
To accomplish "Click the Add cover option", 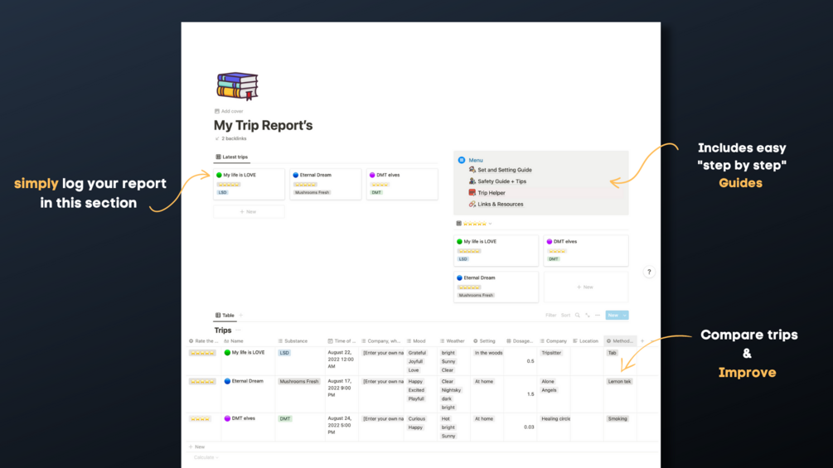I will 229,112.
